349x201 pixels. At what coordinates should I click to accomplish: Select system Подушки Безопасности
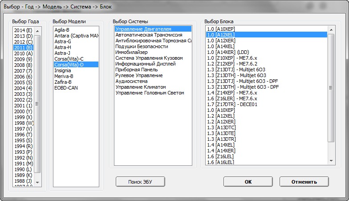coord(153,46)
